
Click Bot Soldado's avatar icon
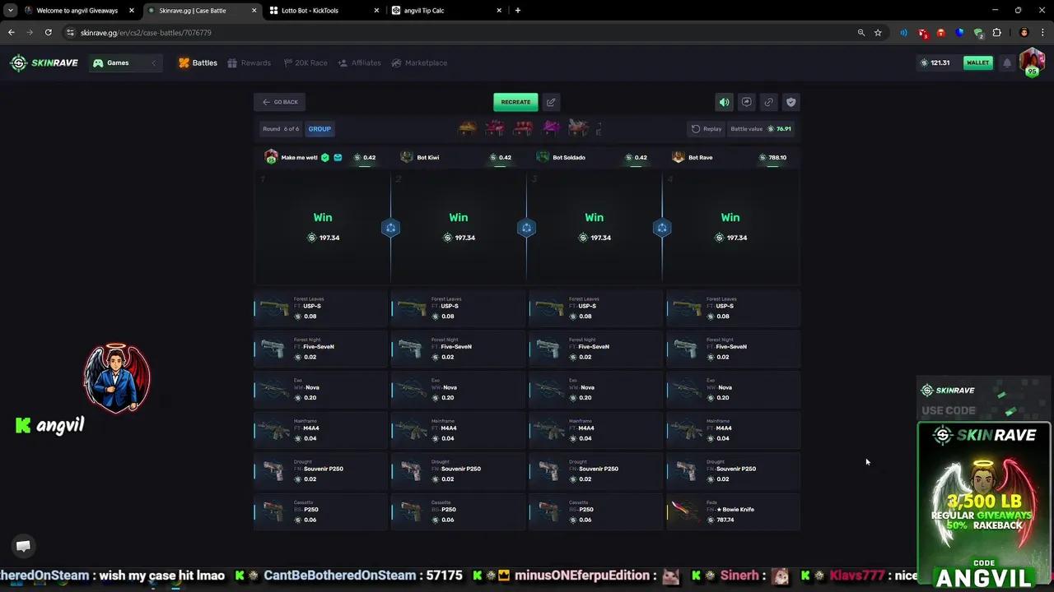tap(542, 157)
